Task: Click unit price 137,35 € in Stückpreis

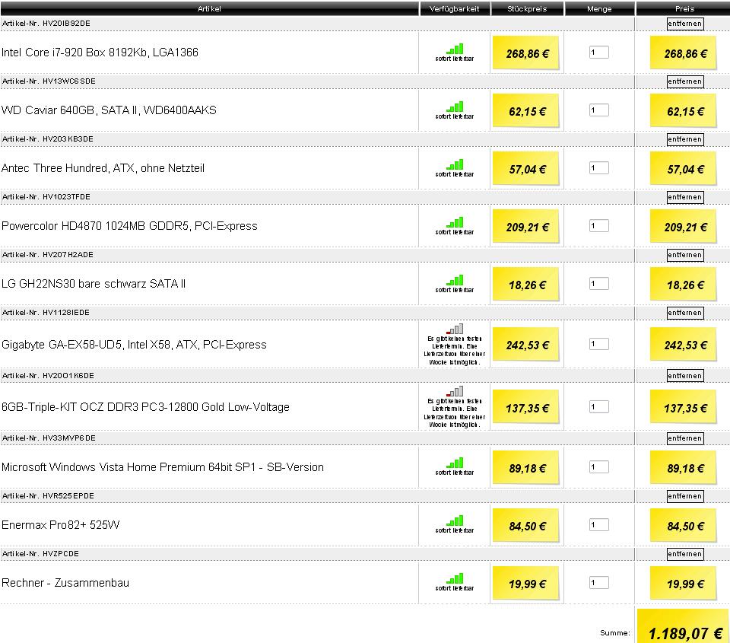Action: click(527, 408)
